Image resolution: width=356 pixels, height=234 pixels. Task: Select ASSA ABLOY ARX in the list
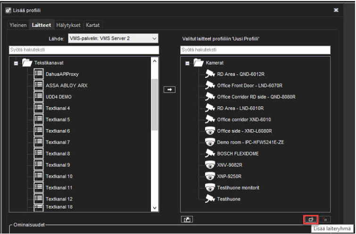pyautogui.click(x=66, y=86)
